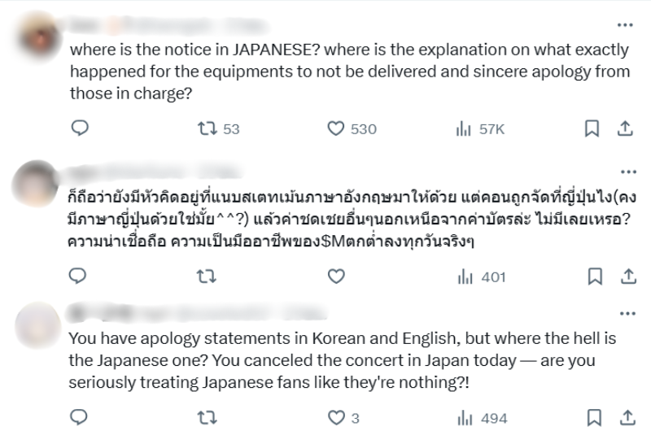Repost the Thai-language tweet
Viewport: 651px width, 444px height.
pyautogui.click(x=208, y=276)
